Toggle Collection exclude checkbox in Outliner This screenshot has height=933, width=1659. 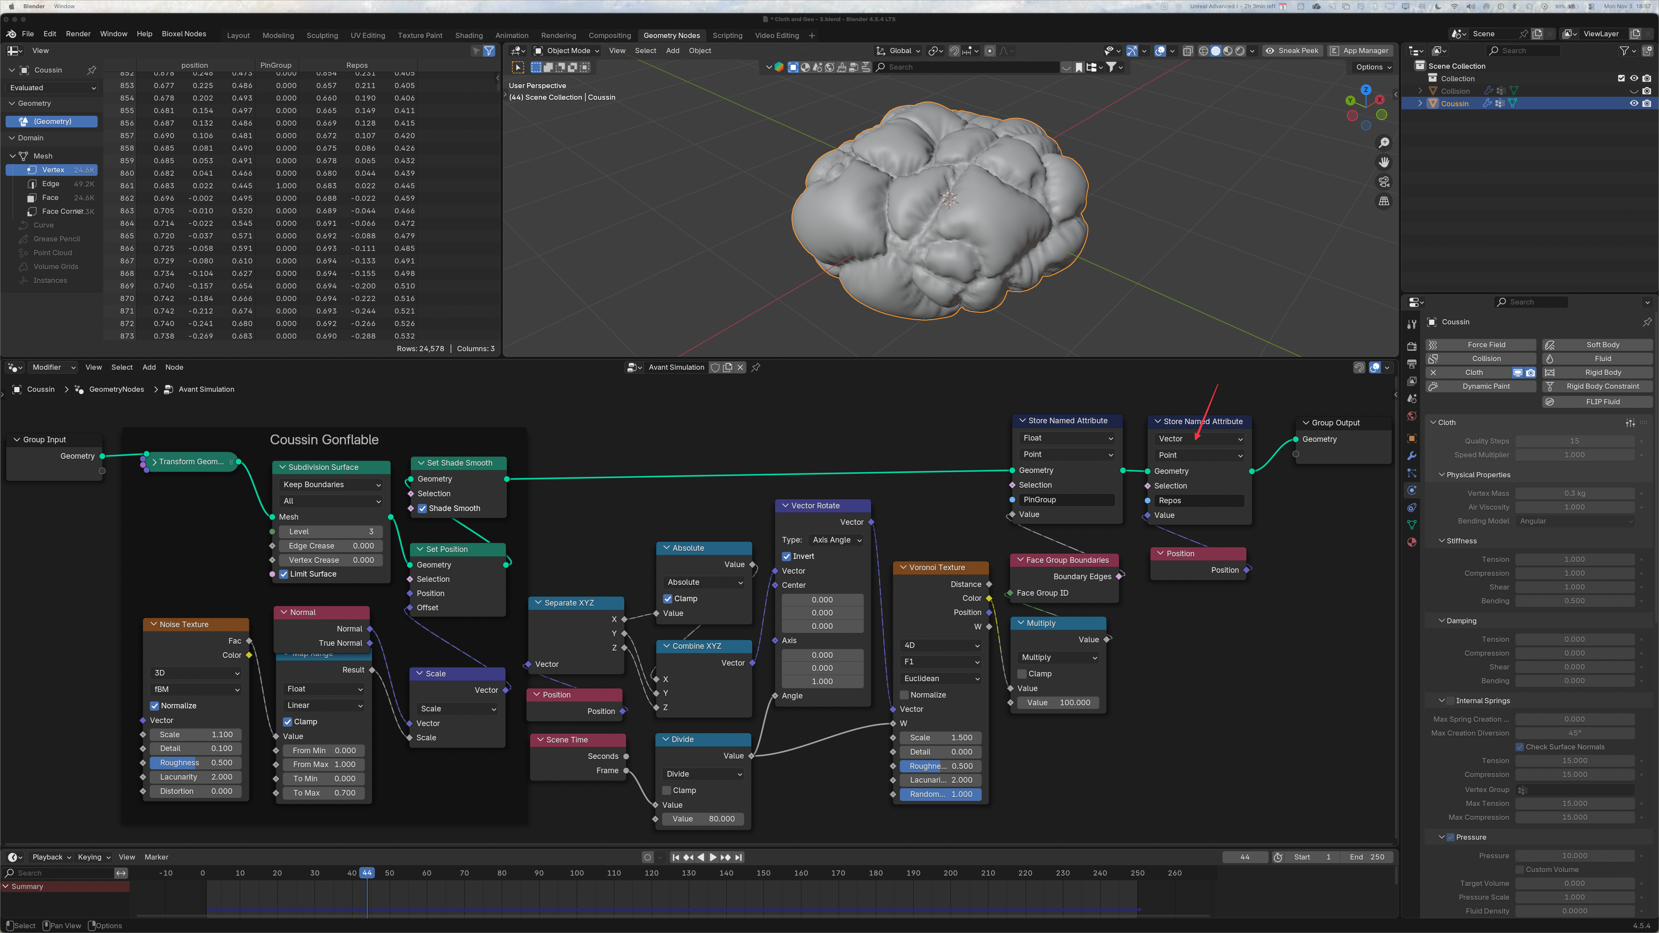pos(1622,79)
